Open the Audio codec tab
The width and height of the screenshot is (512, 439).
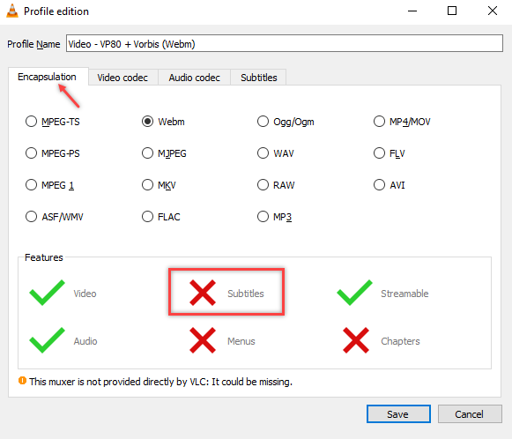(194, 78)
